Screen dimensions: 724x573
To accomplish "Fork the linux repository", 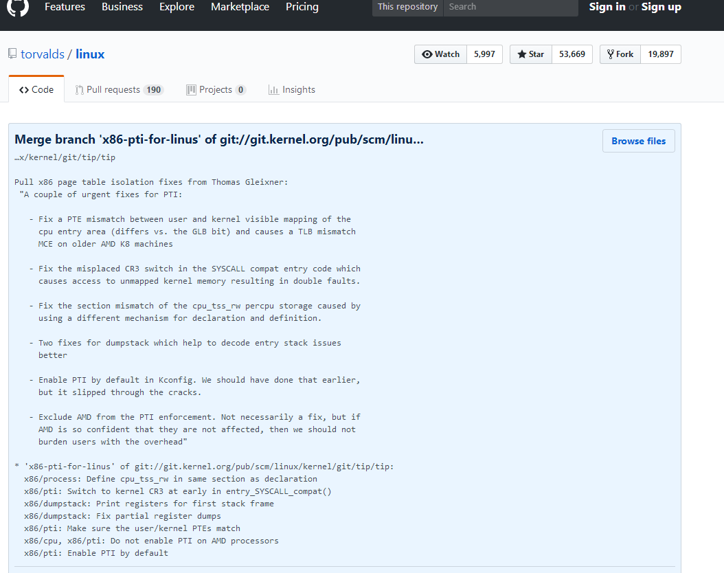I will (620, 54).
